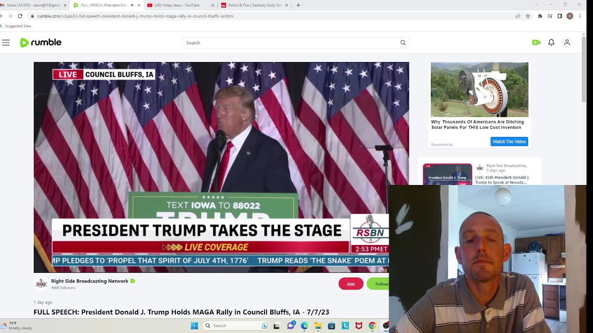Open the notifications bell
Image resolution: width=593 pixels, height=333 pixels.
551,43
